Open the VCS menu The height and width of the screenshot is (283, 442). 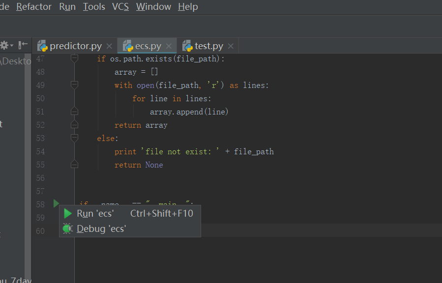[x=120, y=6]
